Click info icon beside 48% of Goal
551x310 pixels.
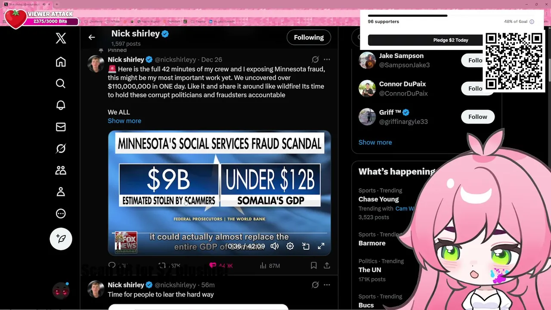click(532, 22)
